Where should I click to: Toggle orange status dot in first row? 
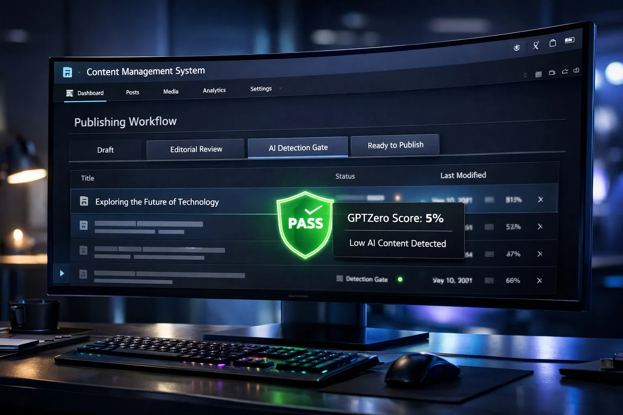(397, 198)
